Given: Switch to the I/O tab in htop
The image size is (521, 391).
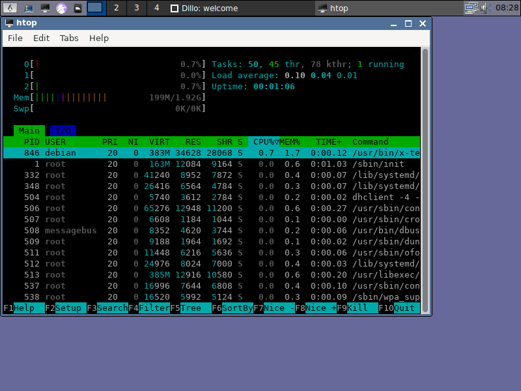Looking at the screenshot, I should (63, 131).
